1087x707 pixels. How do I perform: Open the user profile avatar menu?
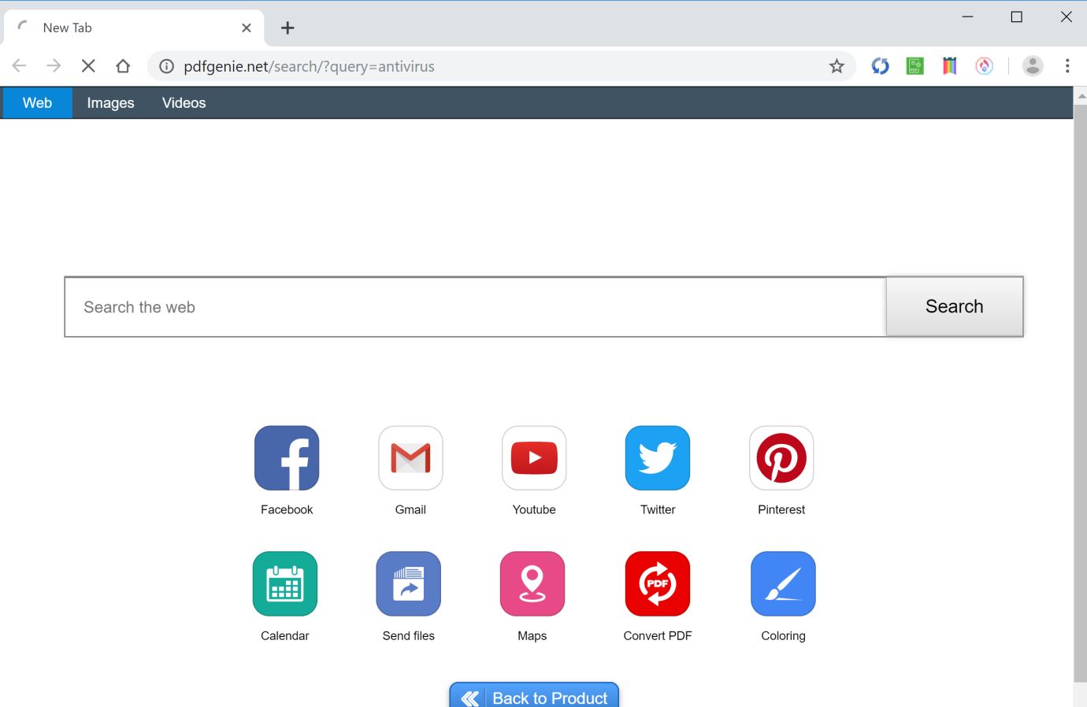click(1033, 66)
